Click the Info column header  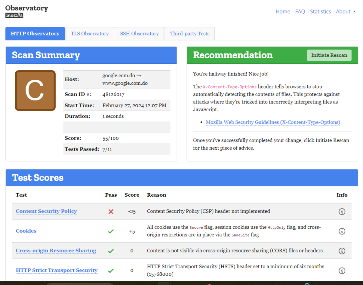point(342,195)
